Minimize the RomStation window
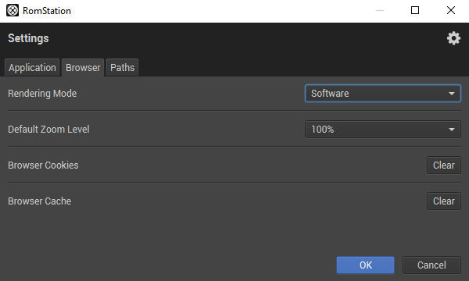The width and height of the screenshot is (469, 281). pyautogui.click(x=380, y=10)
